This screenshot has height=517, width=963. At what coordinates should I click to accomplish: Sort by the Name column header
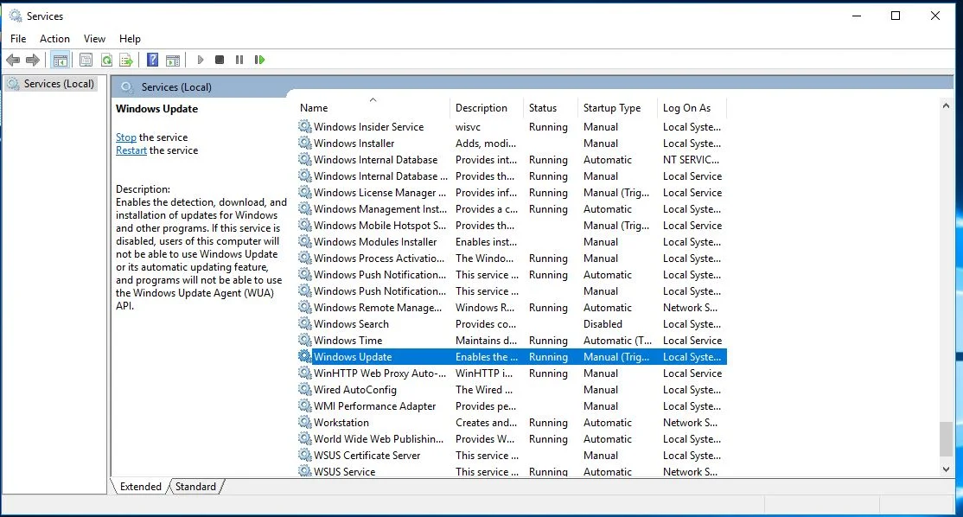[373, 107]
